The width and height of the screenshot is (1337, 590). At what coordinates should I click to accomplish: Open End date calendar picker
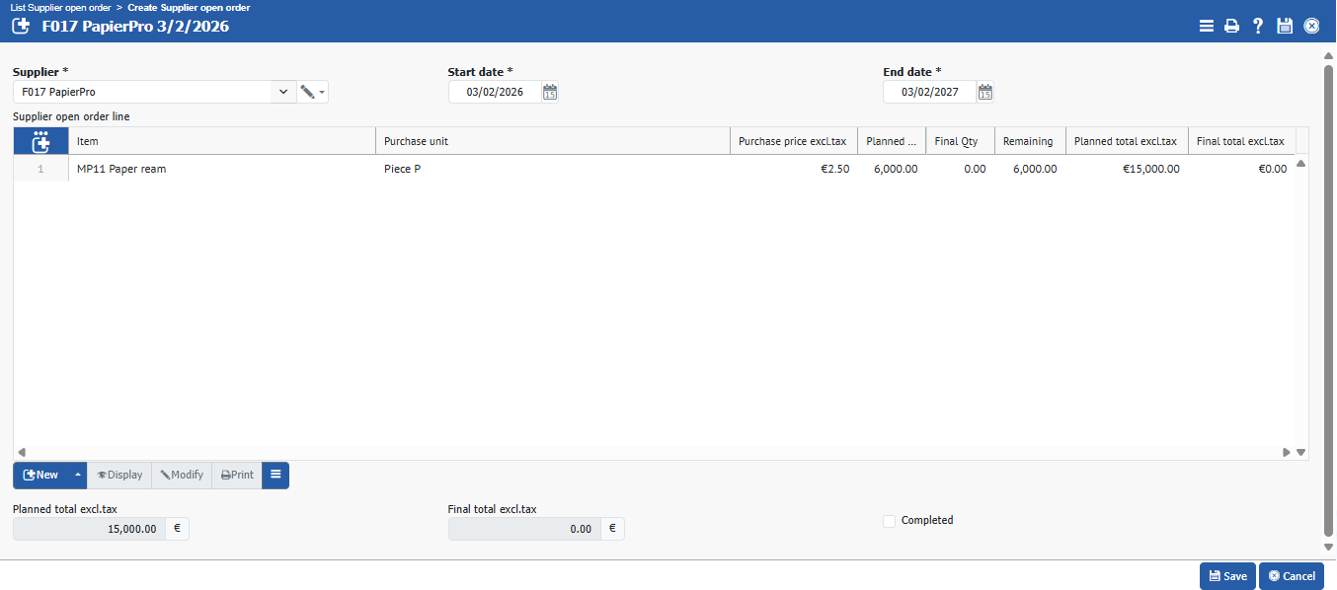click(x=984, y=92)
